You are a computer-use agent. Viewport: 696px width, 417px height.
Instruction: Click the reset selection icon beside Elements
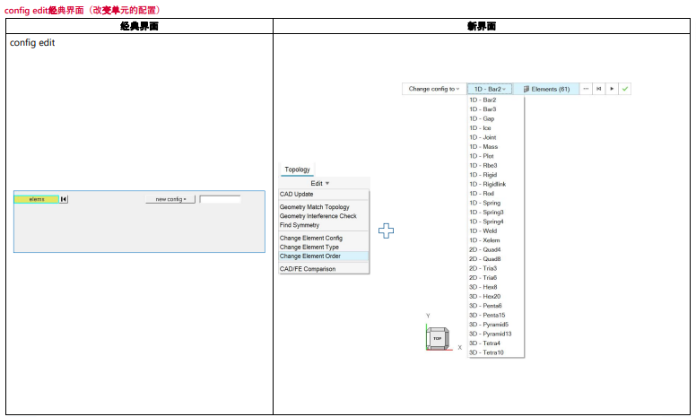pos(598,89)
